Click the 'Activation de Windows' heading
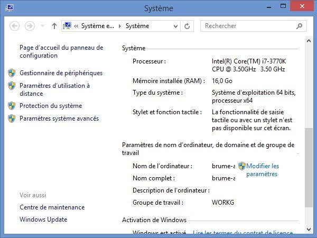The width and height of the screenshot is (317, 238). point(154,220)
